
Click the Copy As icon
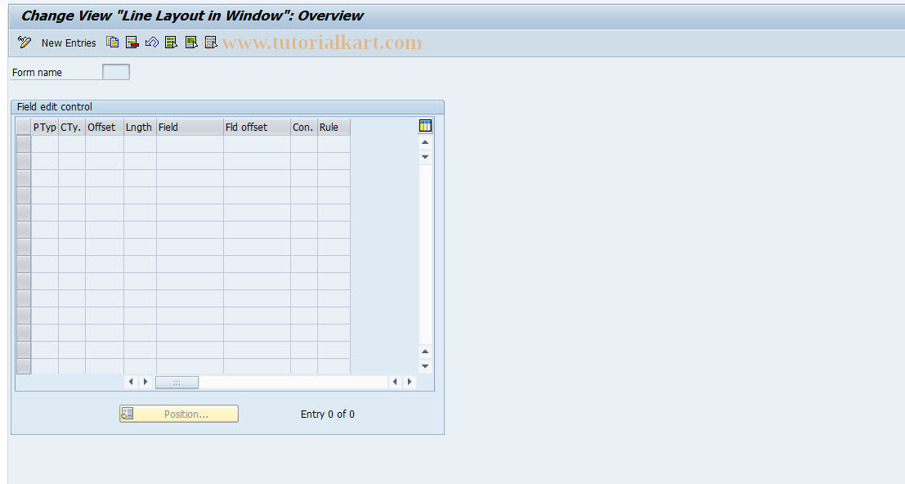coord(113,43)
